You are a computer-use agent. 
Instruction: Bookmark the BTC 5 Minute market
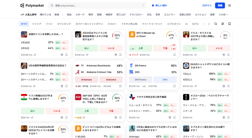tap(175, 55)
